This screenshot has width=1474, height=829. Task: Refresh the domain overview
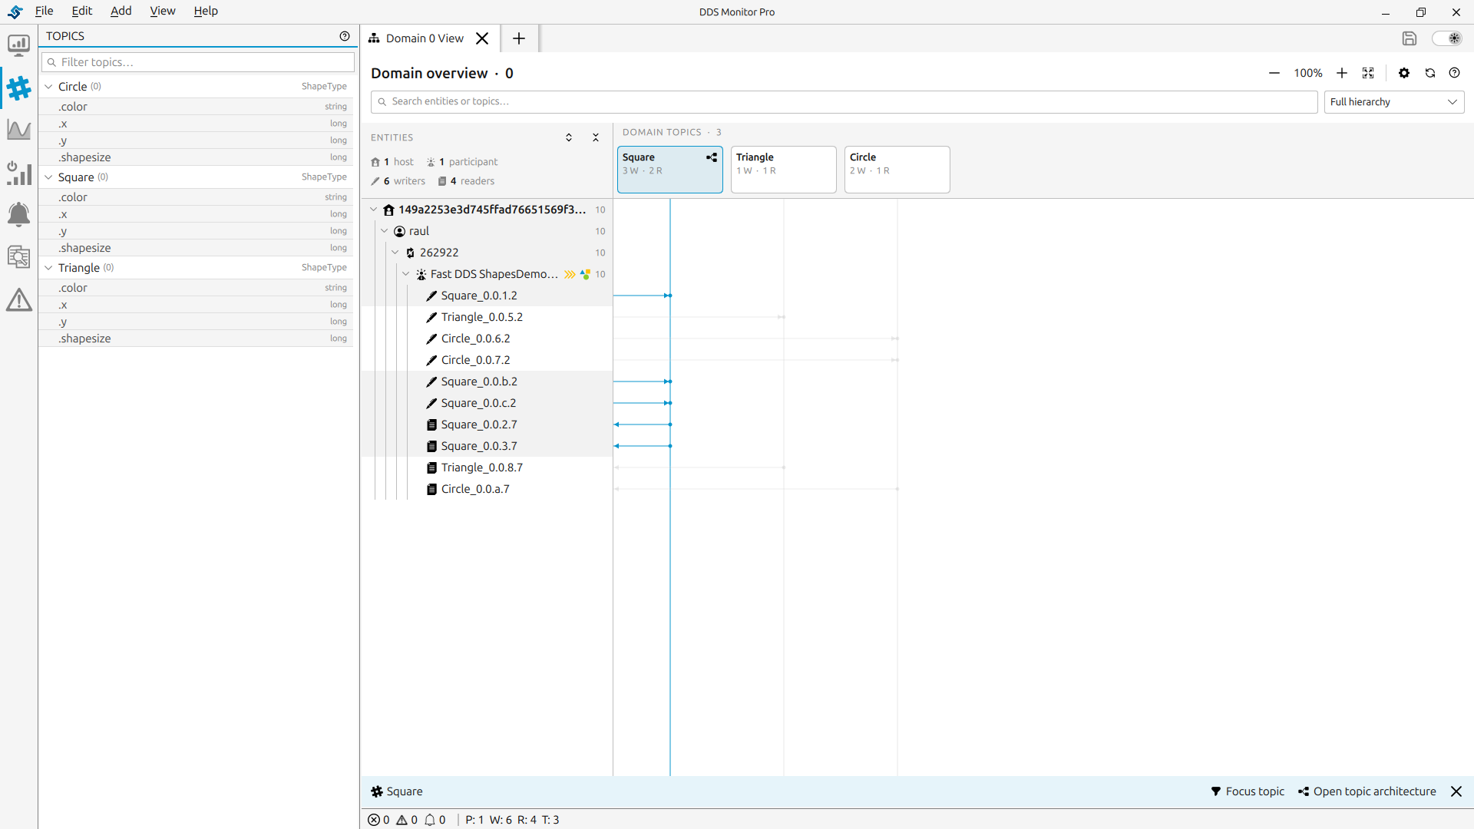coord(1430,73)
